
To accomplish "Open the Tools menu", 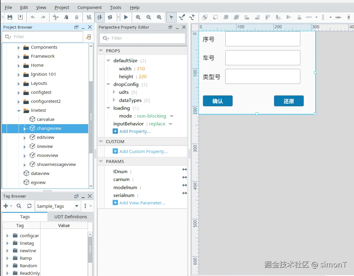I will [x=115, y=8].
